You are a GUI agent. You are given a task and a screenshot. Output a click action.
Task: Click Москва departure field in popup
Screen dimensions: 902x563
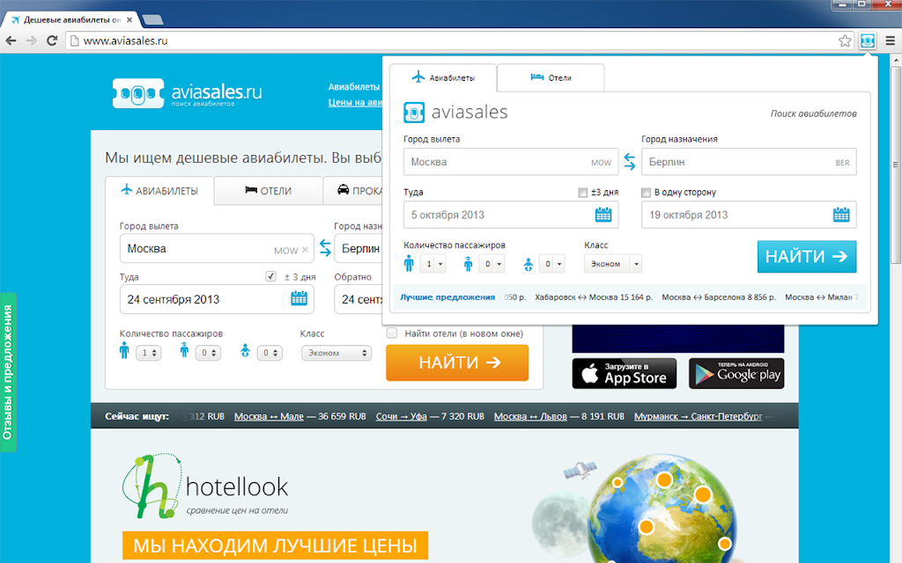click(x=511, y=162)
